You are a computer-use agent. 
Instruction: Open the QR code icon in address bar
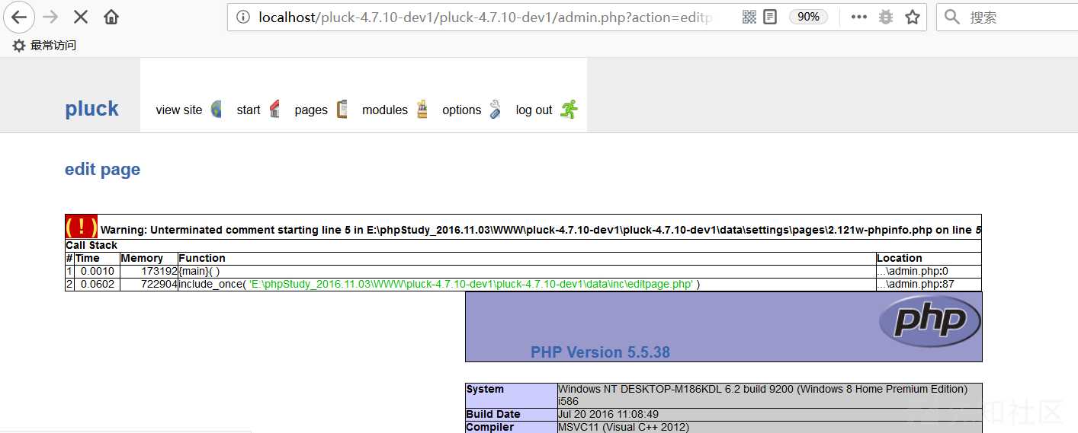coord(749,17)
